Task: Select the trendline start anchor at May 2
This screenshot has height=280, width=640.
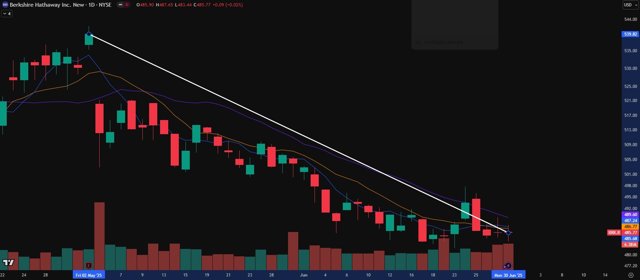Action: (89, 34)
